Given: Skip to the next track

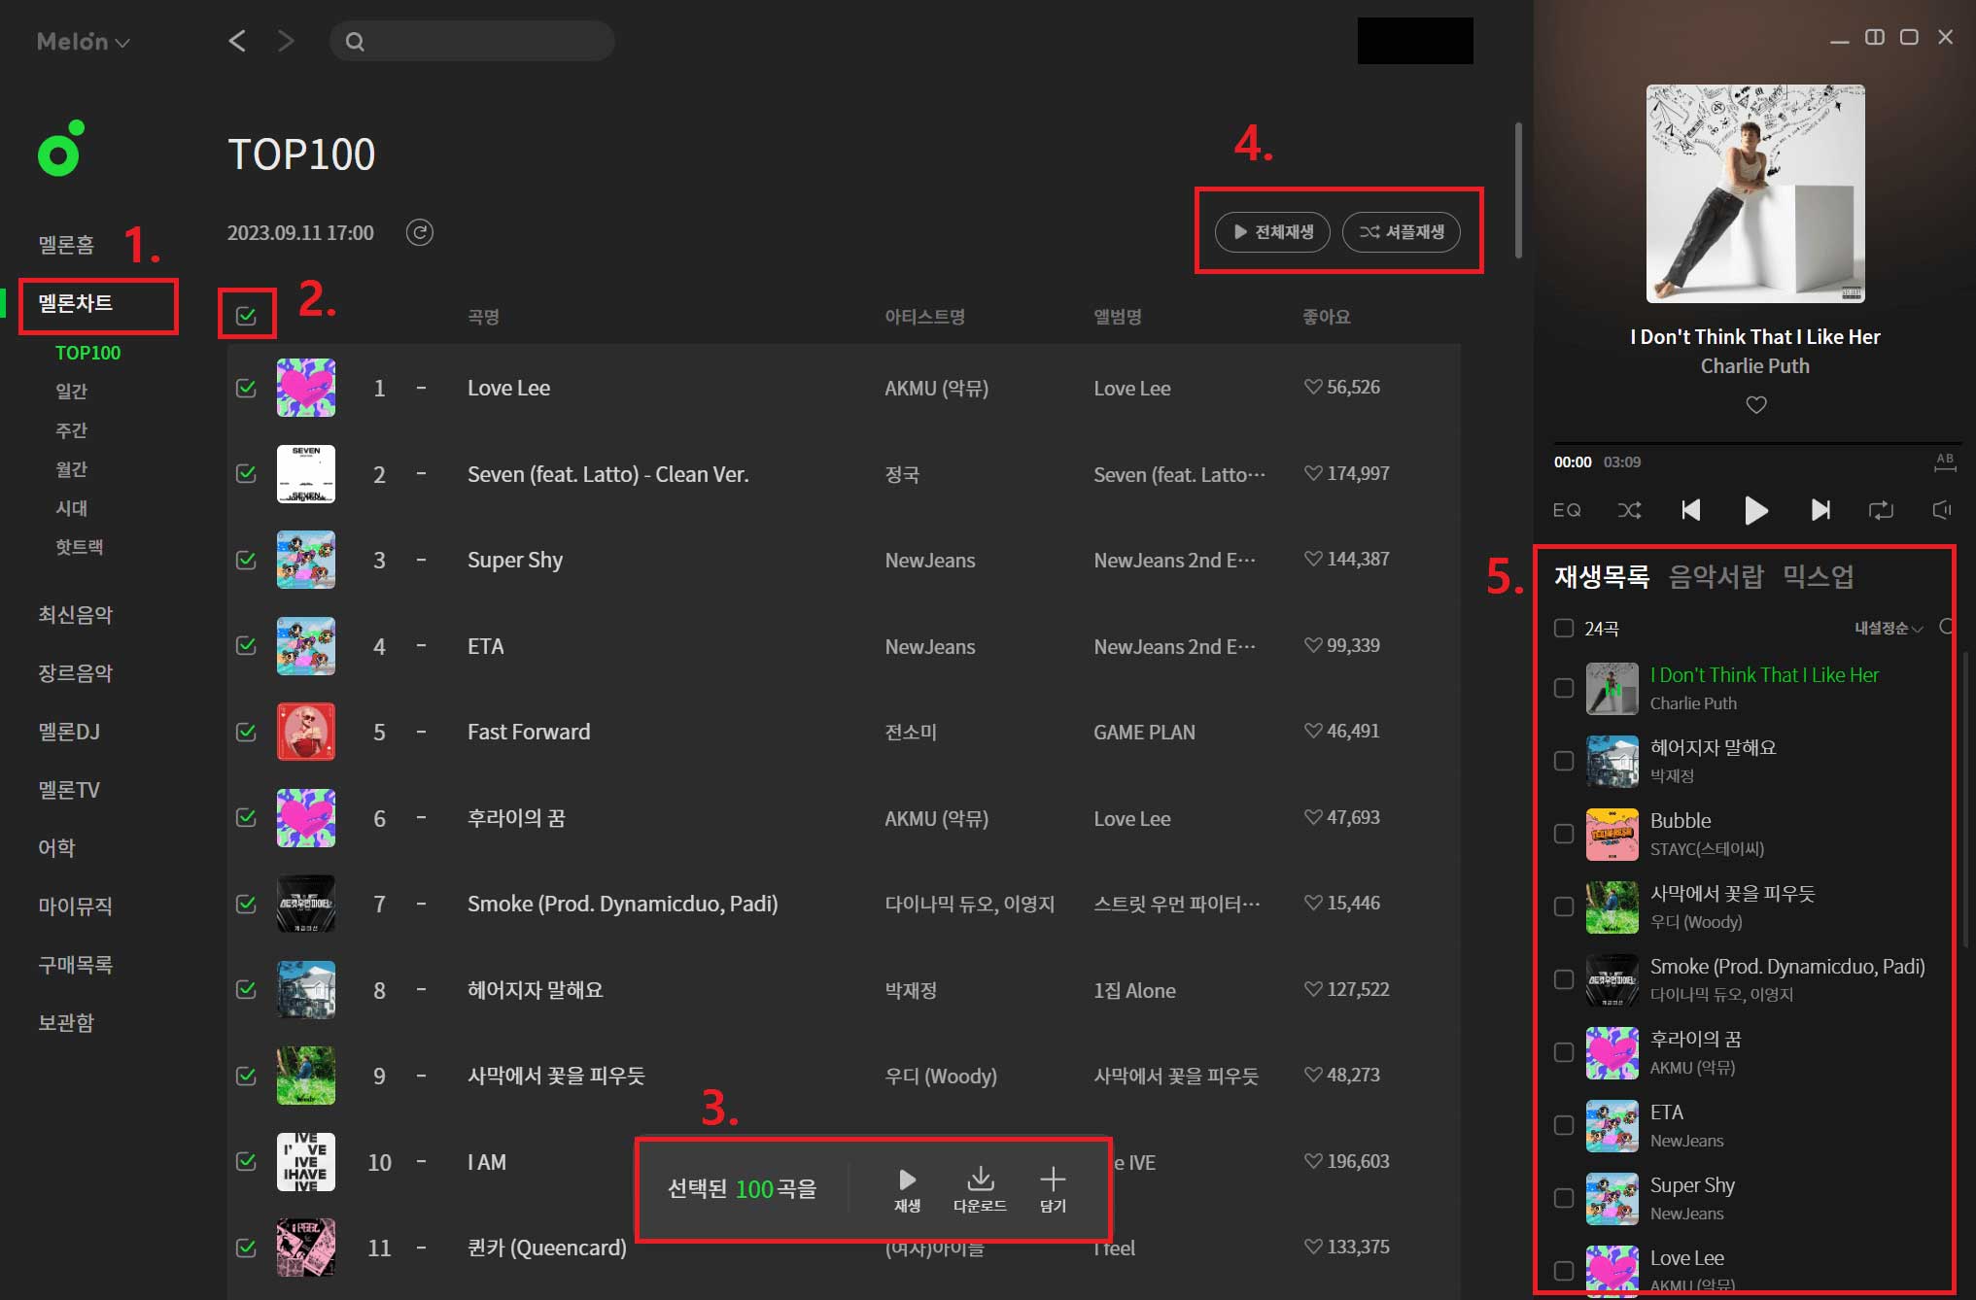Looking at the screenshot, I should coord(1820,510).
